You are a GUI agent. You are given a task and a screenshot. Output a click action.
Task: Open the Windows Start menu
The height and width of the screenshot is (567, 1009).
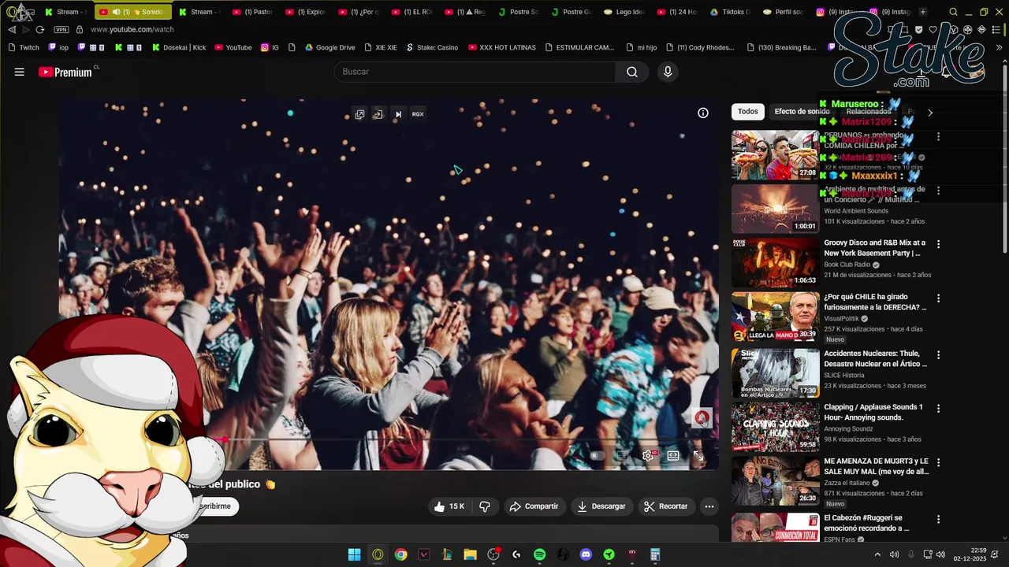[354, 554]
